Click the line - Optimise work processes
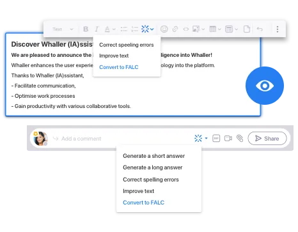 [43, 96]
